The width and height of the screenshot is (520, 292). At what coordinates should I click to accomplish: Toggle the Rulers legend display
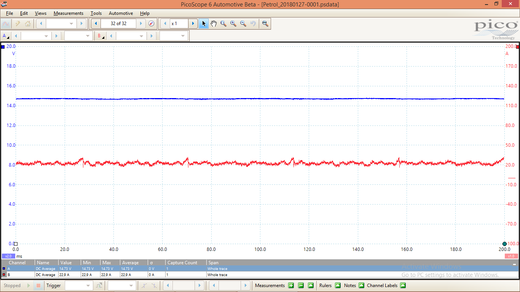338,286
